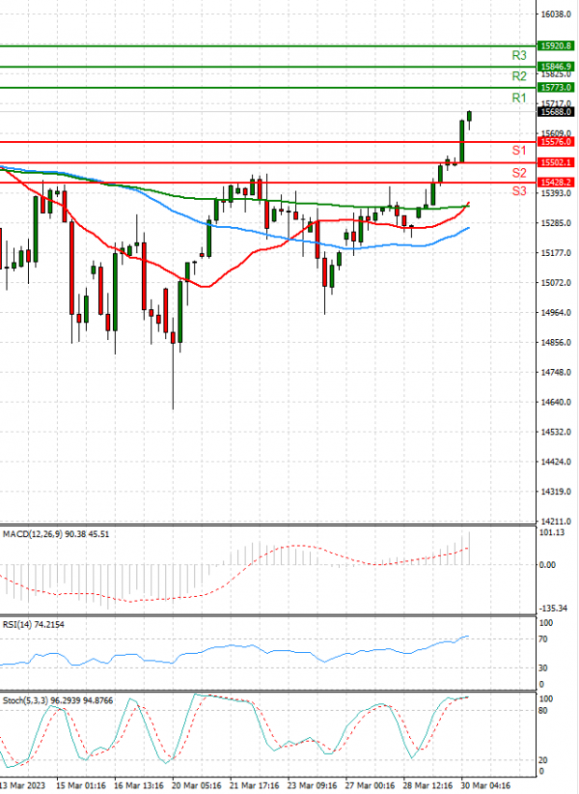
Task: Select the S1 support text
Action: pos(519,151)
